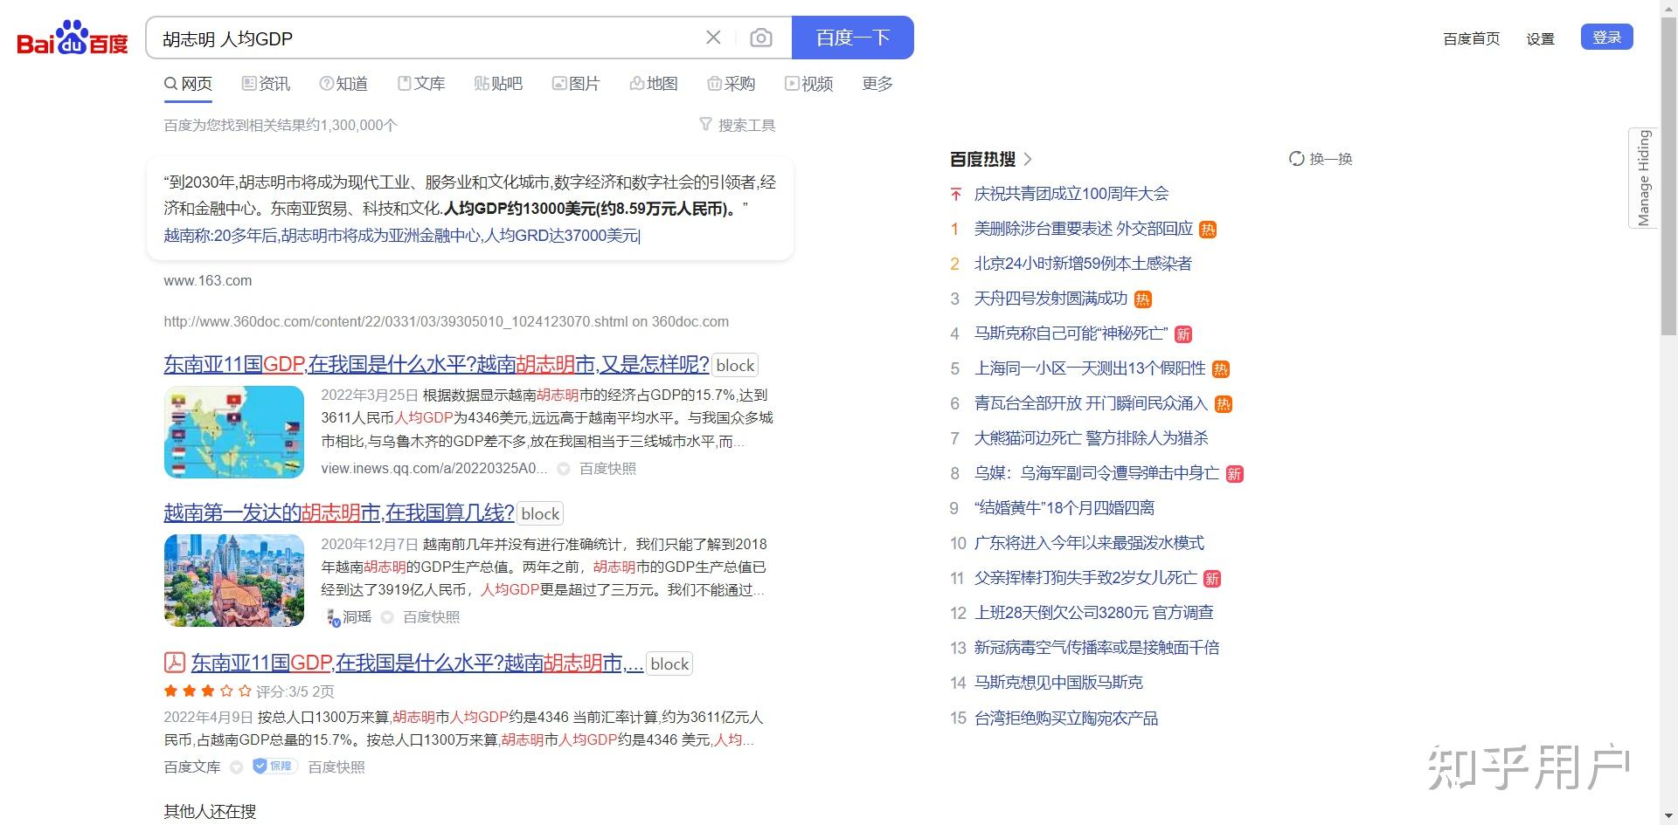Screen dimensions: 1678x825
Task: Open hot search 新冠病毒空气传播率或是接触千倍
Action: (x=1096, y=648)
